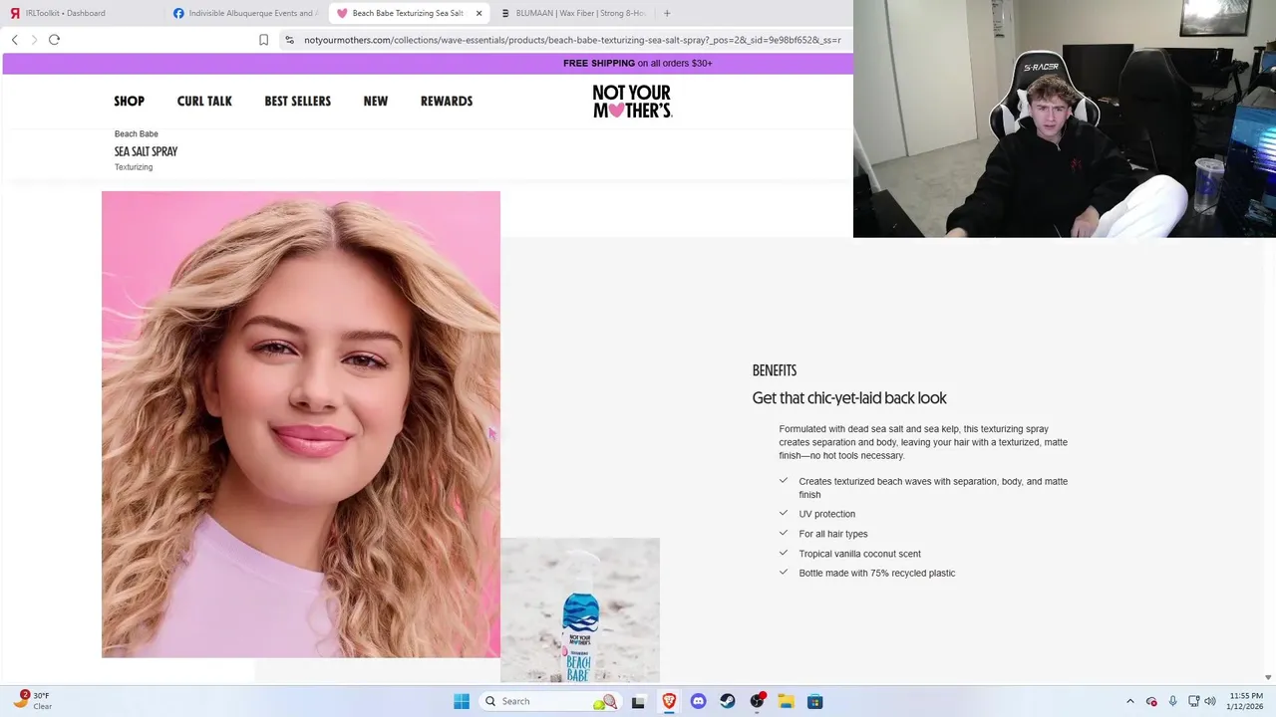Open the weather widget showing 30°F Clear
This screenshot has height=717, width=1276.
pyautogui.click(x=33, y=700)
